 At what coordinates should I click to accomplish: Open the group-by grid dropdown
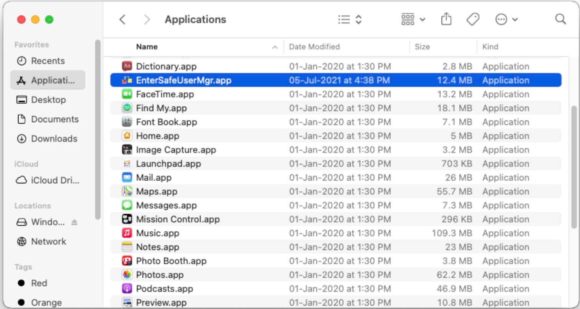(413, 19)
